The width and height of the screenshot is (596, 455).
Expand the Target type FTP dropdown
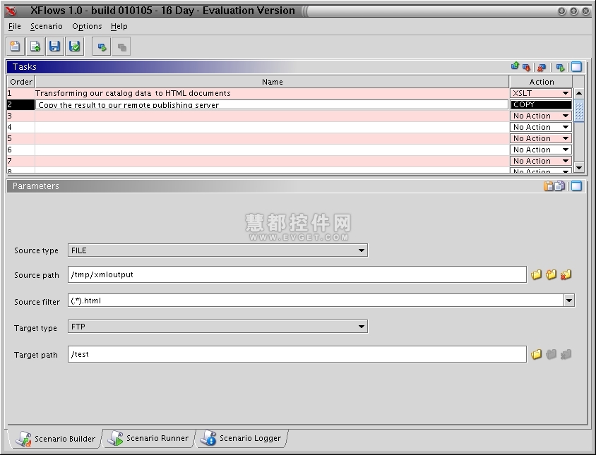click(217, 327)
